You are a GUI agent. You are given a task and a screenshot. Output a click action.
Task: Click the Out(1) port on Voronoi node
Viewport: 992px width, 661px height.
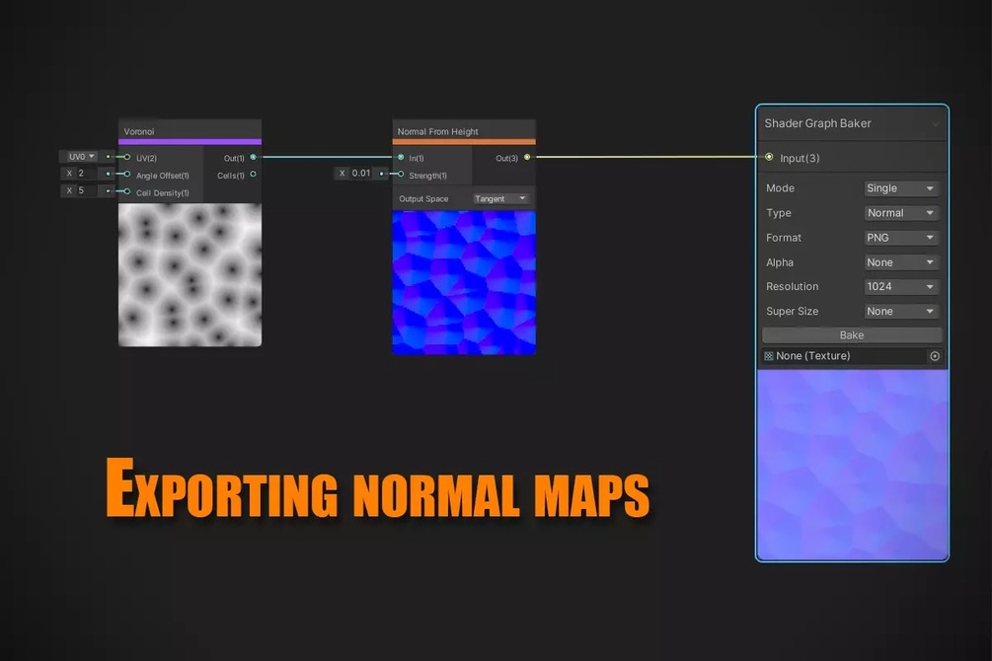tap(253, 157)
